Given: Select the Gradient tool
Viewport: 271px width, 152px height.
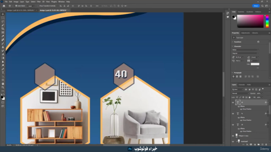Looking at the screenshot, I should coord(3,58).
